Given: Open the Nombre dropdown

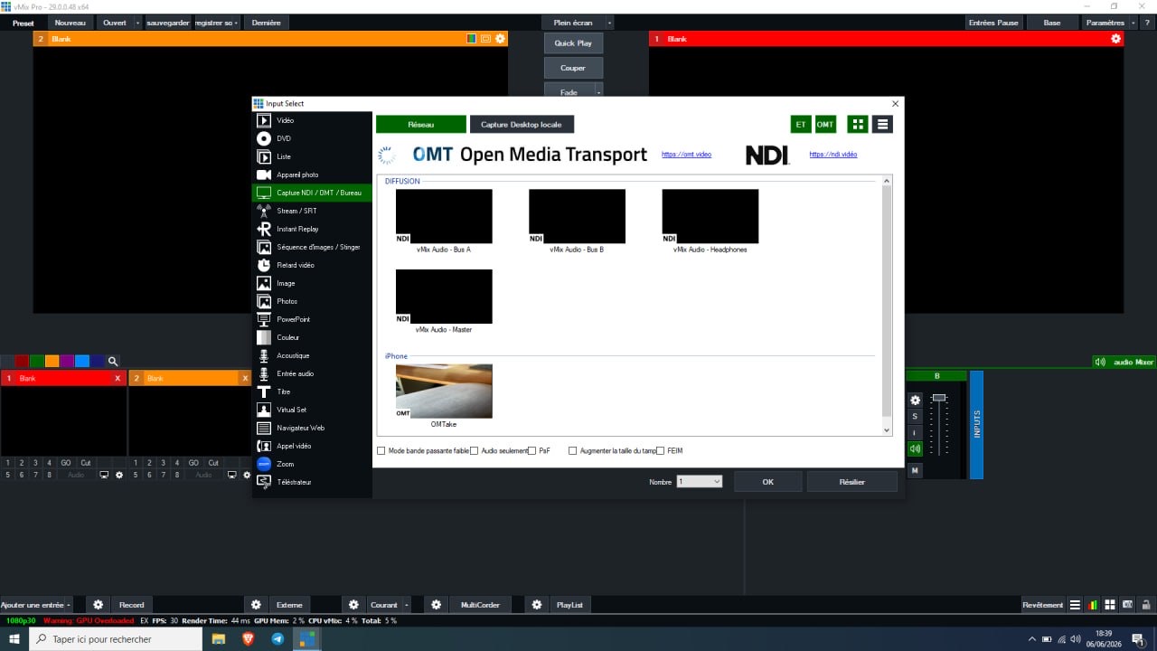Looking at the screenshot, I should point(700,482).
